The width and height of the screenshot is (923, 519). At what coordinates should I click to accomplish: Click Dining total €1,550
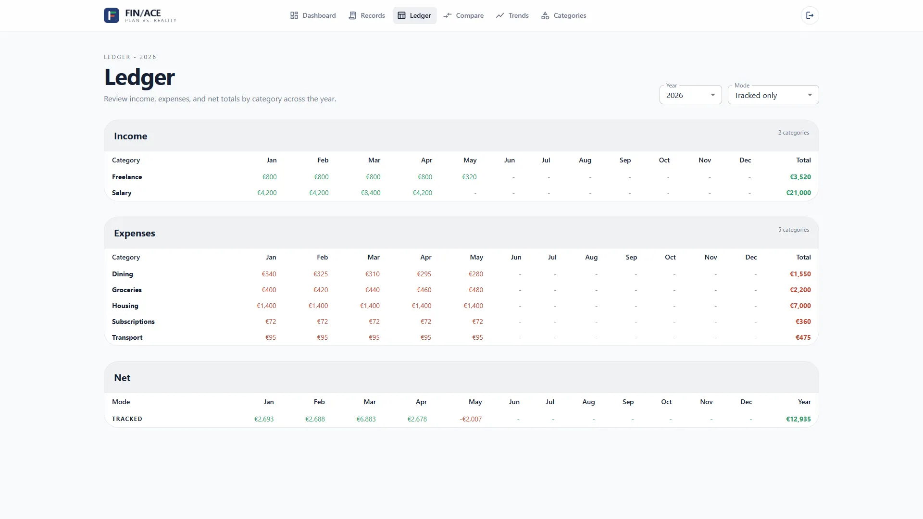[x=800, y=274]
